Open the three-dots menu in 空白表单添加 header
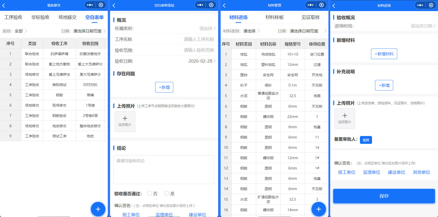 point(200,5)
